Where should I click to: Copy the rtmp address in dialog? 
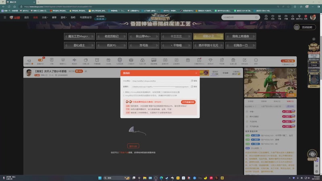pyautogui.click(x=194, y=81)
